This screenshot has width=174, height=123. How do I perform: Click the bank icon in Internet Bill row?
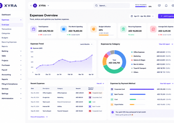90,107
